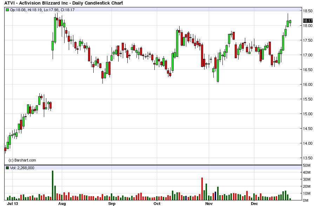This screenshot has width=314, height=206.
Task: Click the 18.50 price axis label
Action: coord(308,11)
